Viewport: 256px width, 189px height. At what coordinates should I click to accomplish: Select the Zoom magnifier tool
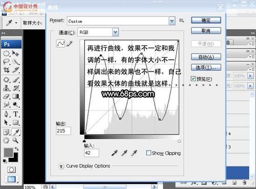pos(16,140)
